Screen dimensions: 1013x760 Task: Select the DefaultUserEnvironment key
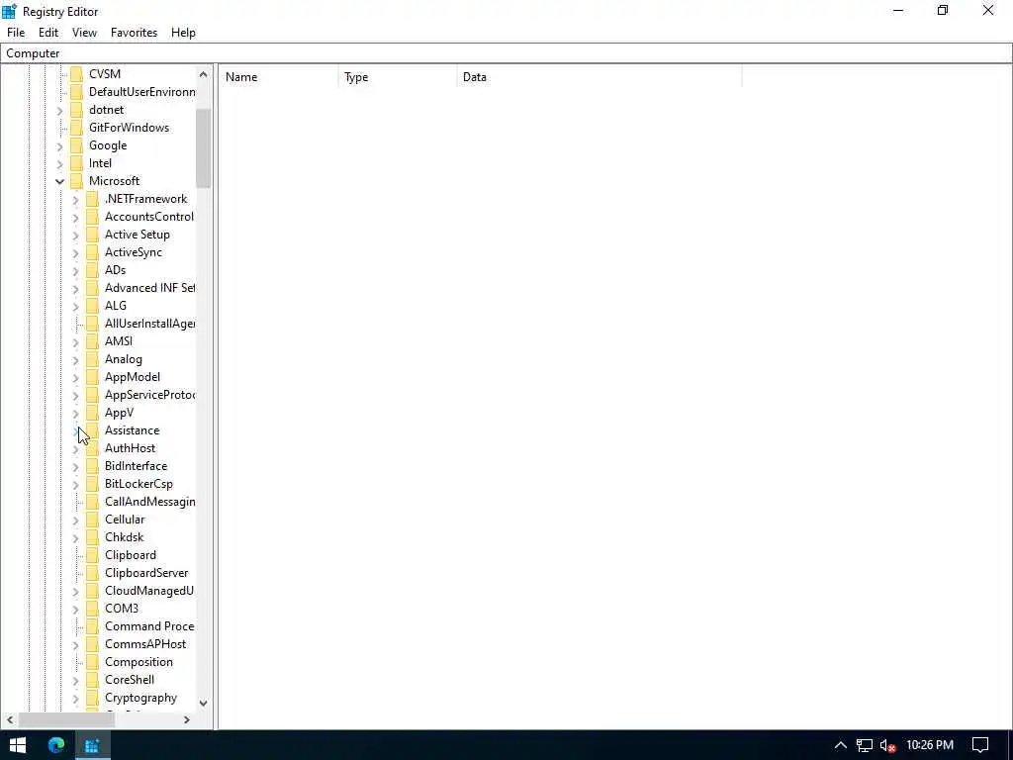[x=142, y=92]
